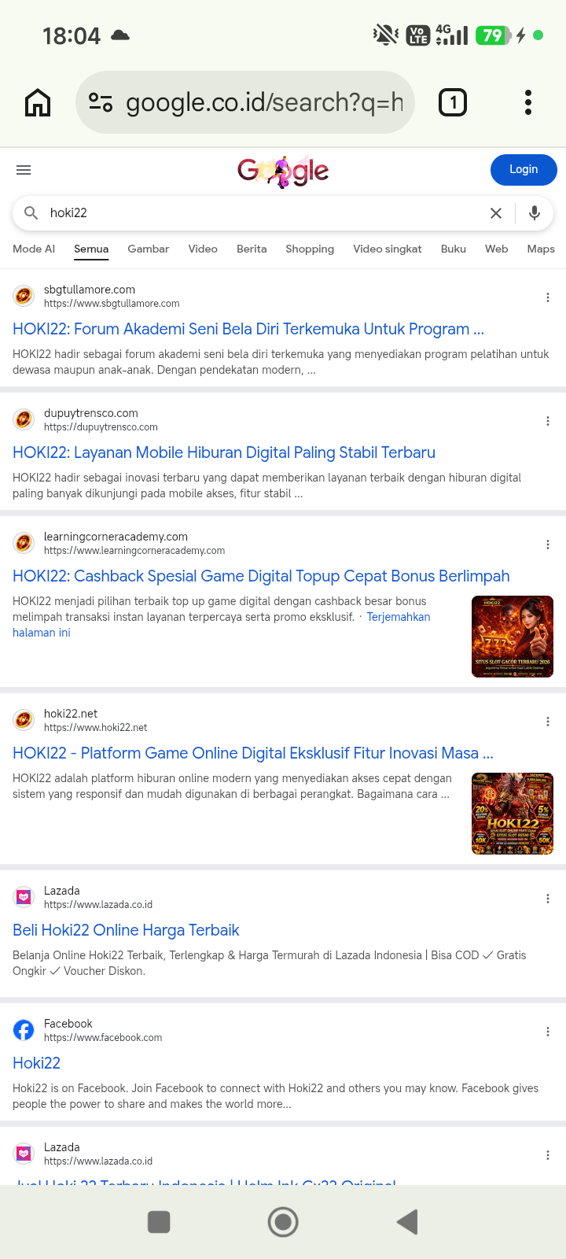Switch to Gambar tab
566x1259 pixels.
(x=149, y=249)
